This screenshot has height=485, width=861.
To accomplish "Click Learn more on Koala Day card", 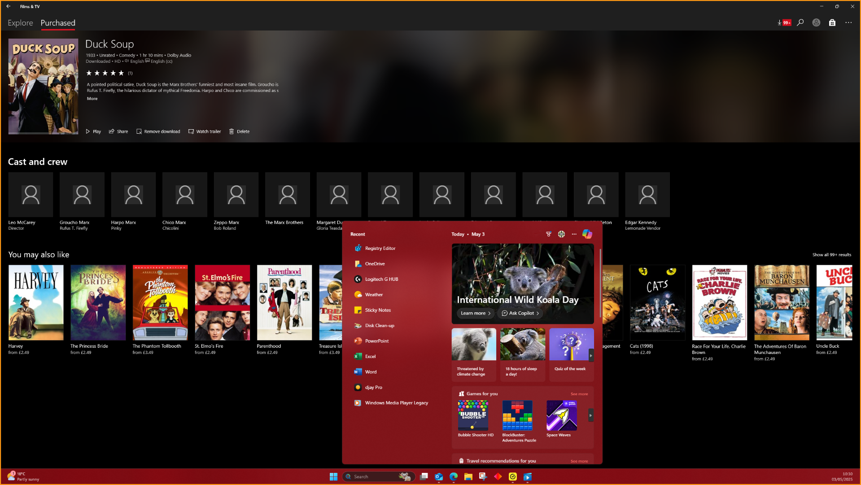I will [476, 313].
